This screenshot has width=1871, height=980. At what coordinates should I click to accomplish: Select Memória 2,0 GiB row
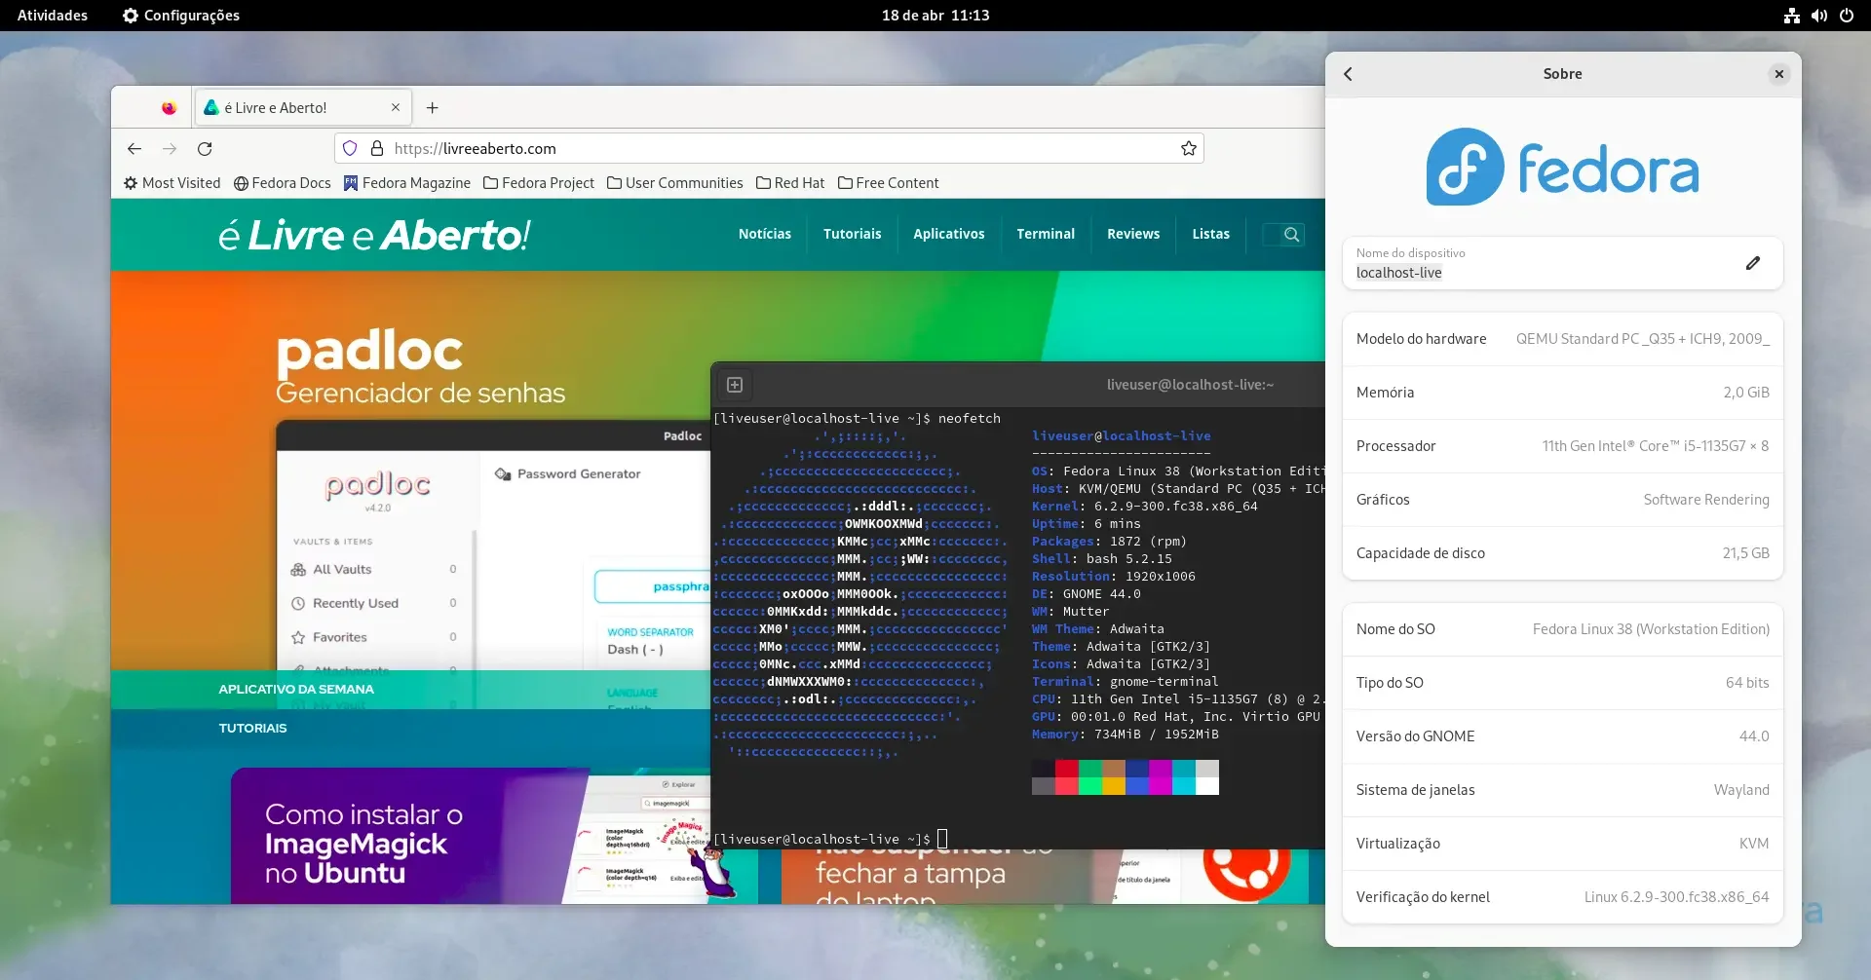pos(1562,393)
